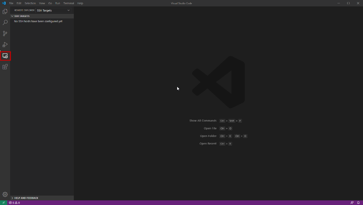Open the View menu

point(42,3)
